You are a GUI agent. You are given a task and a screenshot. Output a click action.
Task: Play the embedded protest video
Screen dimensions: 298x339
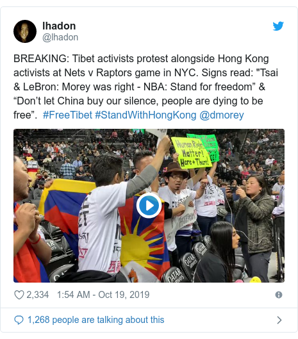(x=149, y=206)
